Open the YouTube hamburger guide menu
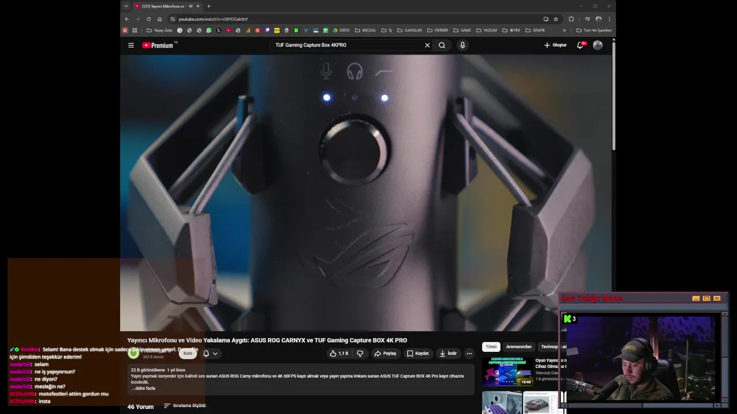The width and height of the screenshot is (737, 414). (x=131, y=45)
